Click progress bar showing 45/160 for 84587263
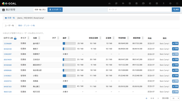182x110 pixels. tap(69, 86)
